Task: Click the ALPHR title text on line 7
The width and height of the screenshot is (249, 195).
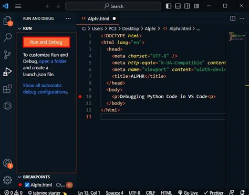Action: 138,76
